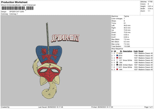Click the Brand column header
Image resolution: width=154 pixels, height=109 pixels.
(x=141, y=51)
